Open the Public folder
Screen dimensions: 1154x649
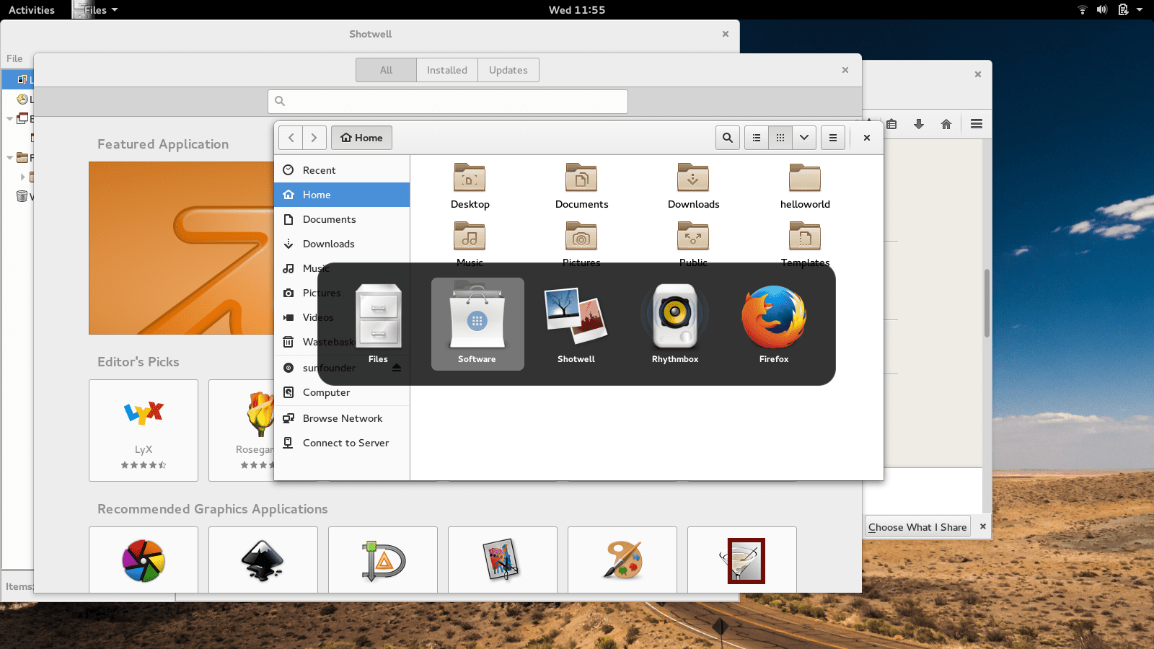pos(693,243)
